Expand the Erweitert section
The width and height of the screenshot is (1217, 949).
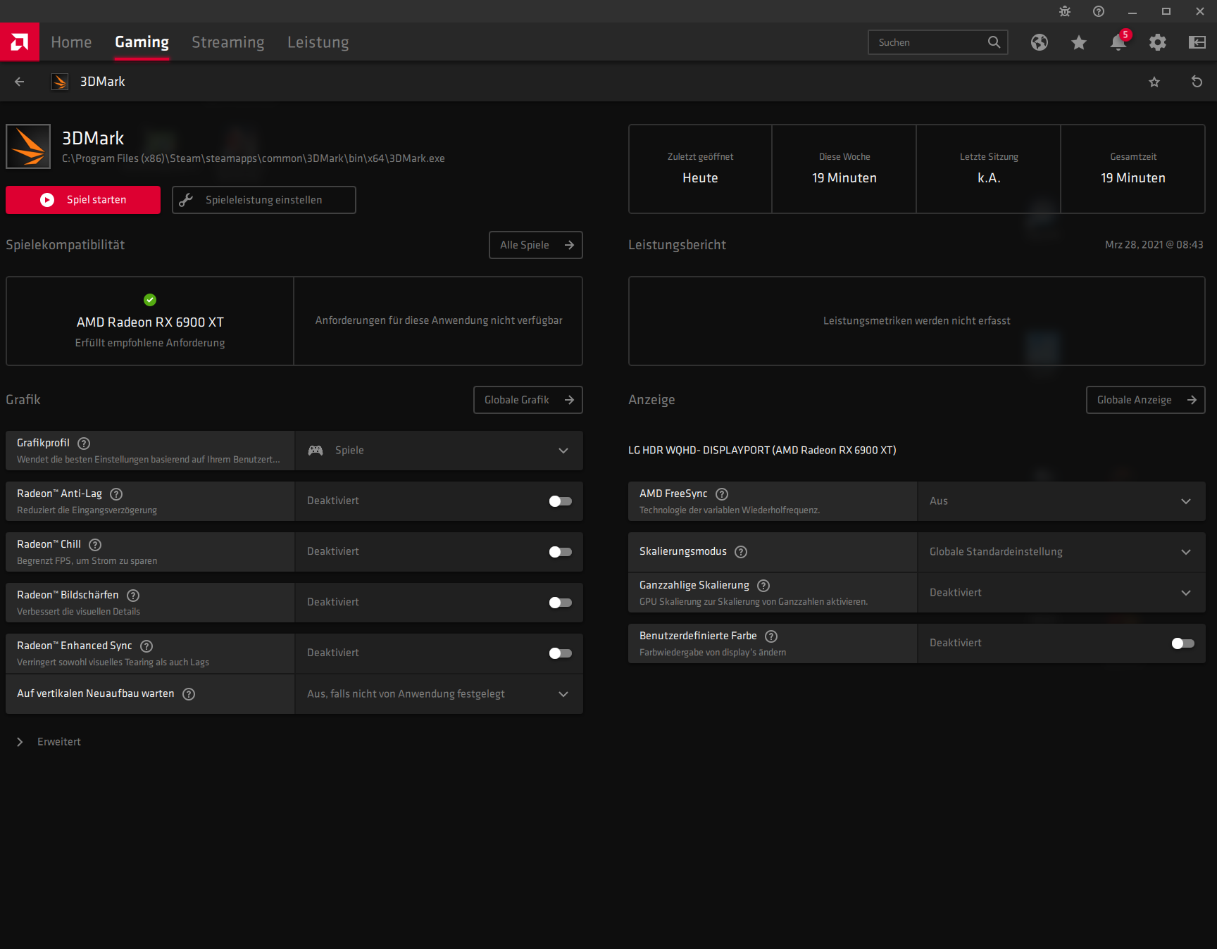click(48, 742)
